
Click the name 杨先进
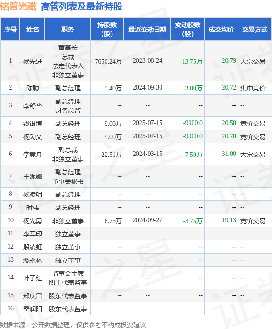pyautogui.click(x=33, y=61)
